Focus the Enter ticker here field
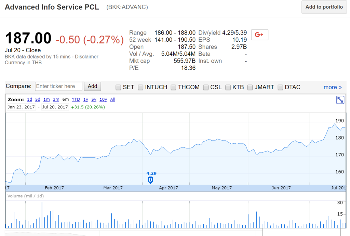The width and height of the screenshot is (350, 236). point(59,87)
